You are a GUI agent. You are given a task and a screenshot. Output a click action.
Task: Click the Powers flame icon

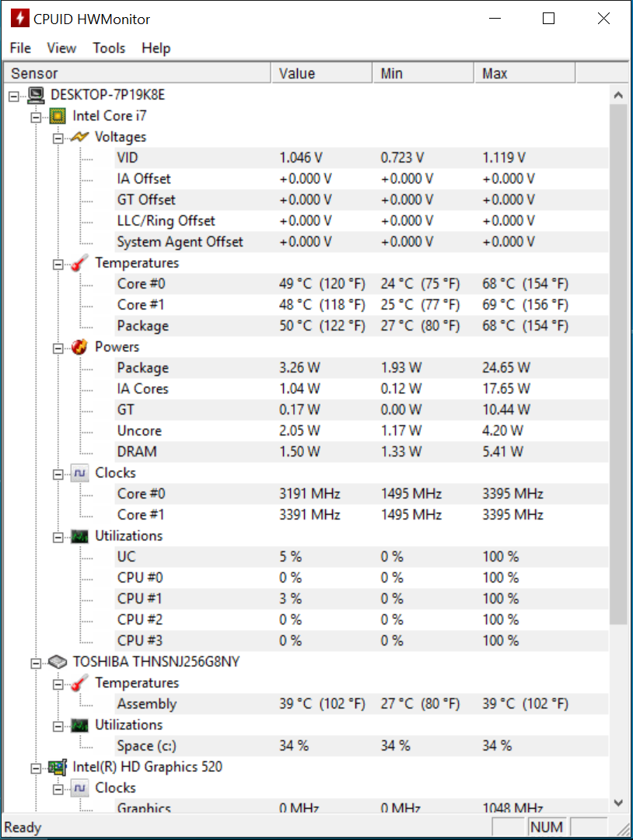pyautogui.click(x=80, y=347)
